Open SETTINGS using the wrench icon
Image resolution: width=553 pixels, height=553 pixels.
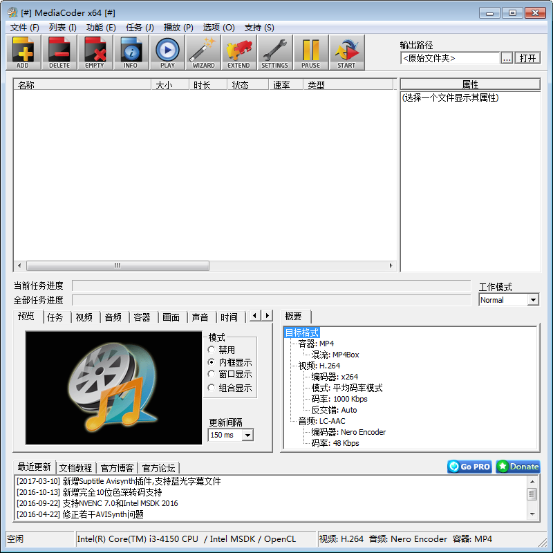274,52
